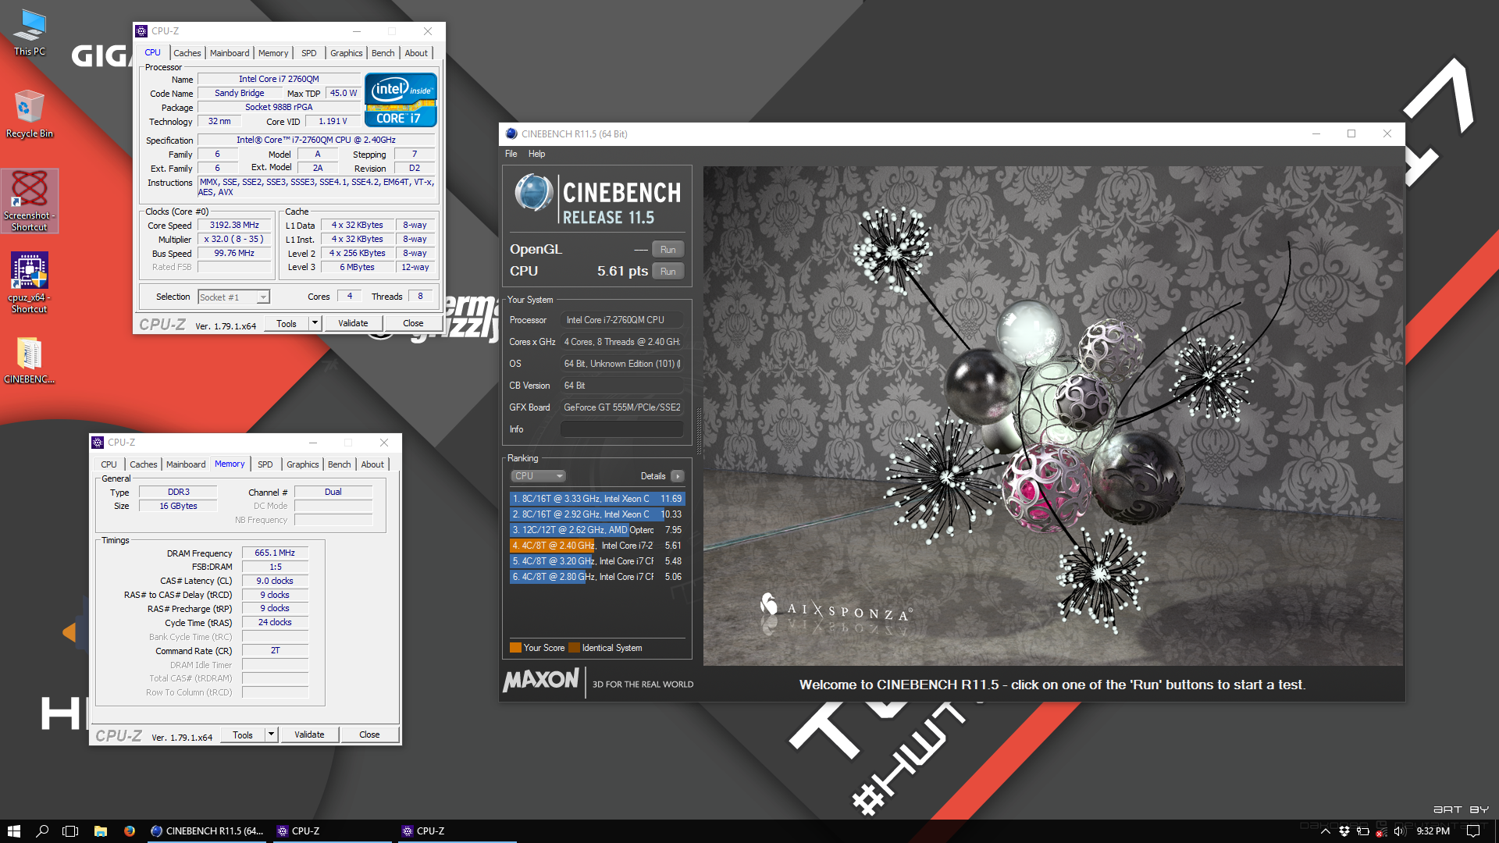1499x843 pixels.
Task: Click the CINEBENCH globe logo
Action: [534, 193]
